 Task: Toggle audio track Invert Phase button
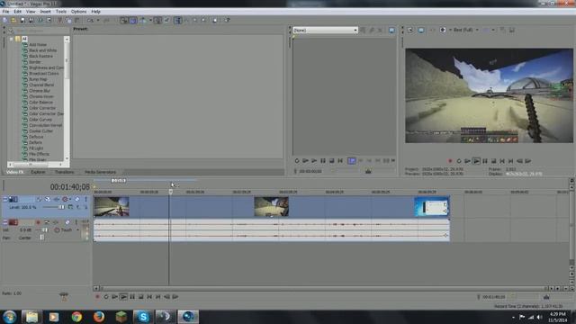click(47, 222)
